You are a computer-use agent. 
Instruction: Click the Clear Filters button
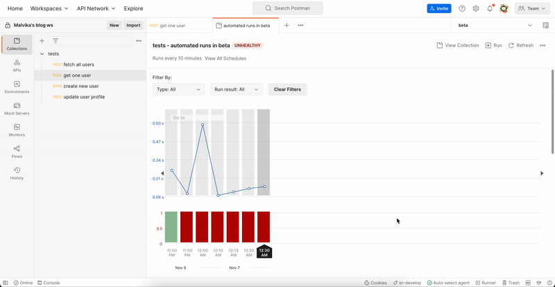[x=287, y=89]
